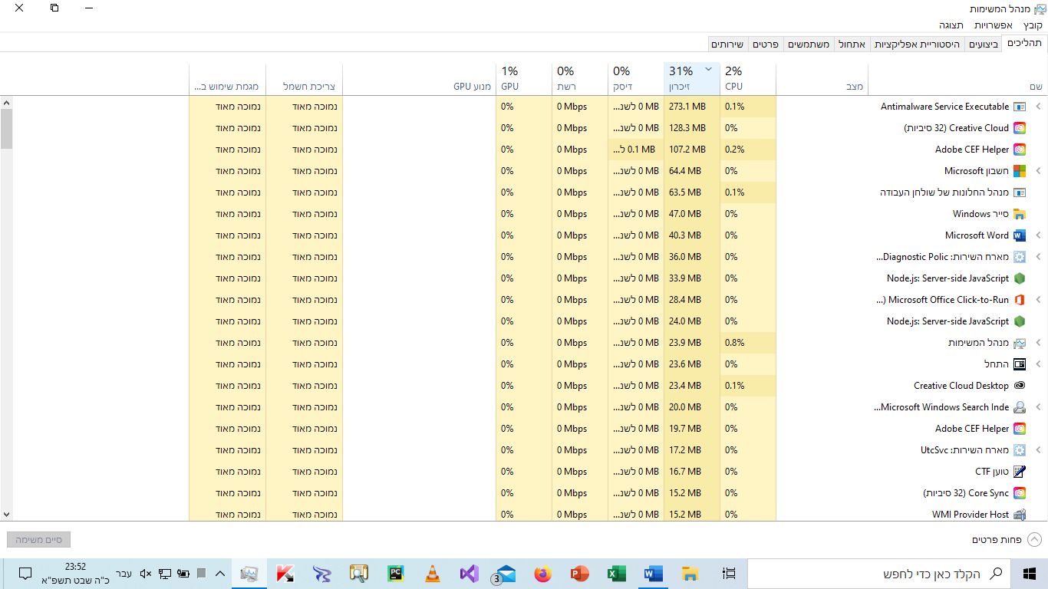Select the Microsoft Word process icon

1020,235
